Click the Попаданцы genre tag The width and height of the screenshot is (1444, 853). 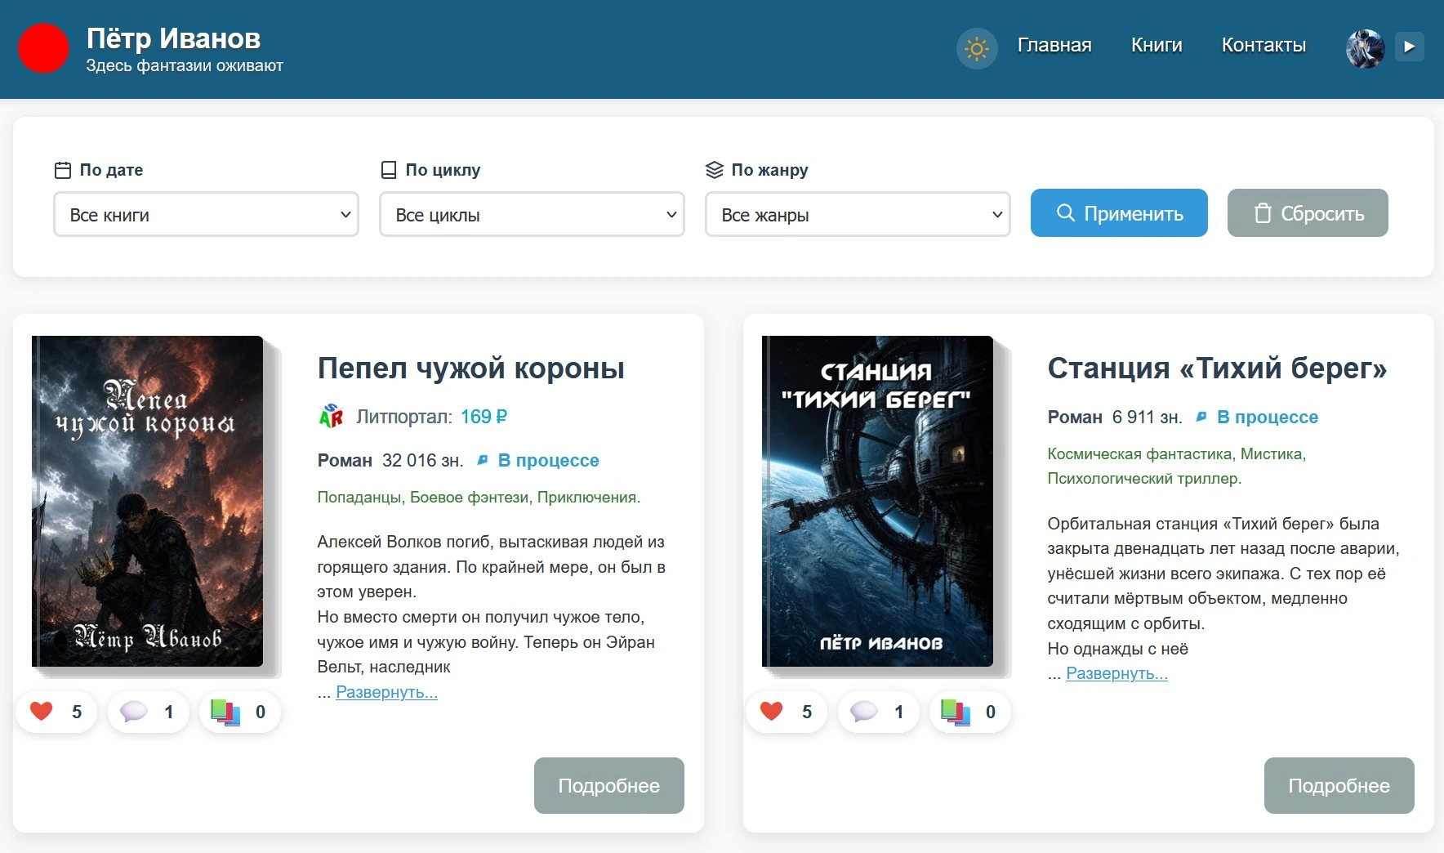coord(359,498)
